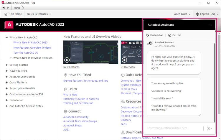Click the Autodesk AutoCAD red A logo

(9, 25)
